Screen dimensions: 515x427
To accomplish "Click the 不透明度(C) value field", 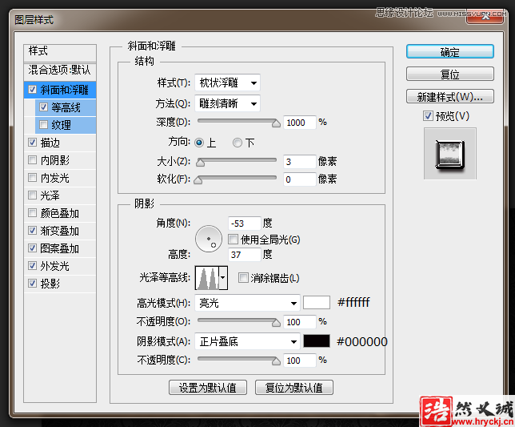I will (x=300, y=361).
